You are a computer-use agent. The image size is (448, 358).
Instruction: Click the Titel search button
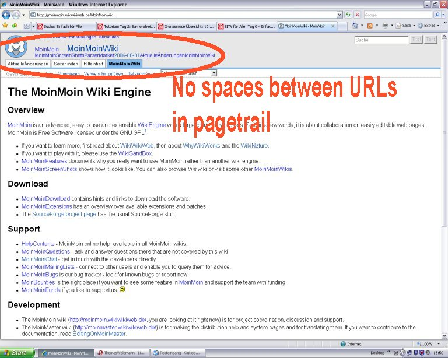point(416,40)
